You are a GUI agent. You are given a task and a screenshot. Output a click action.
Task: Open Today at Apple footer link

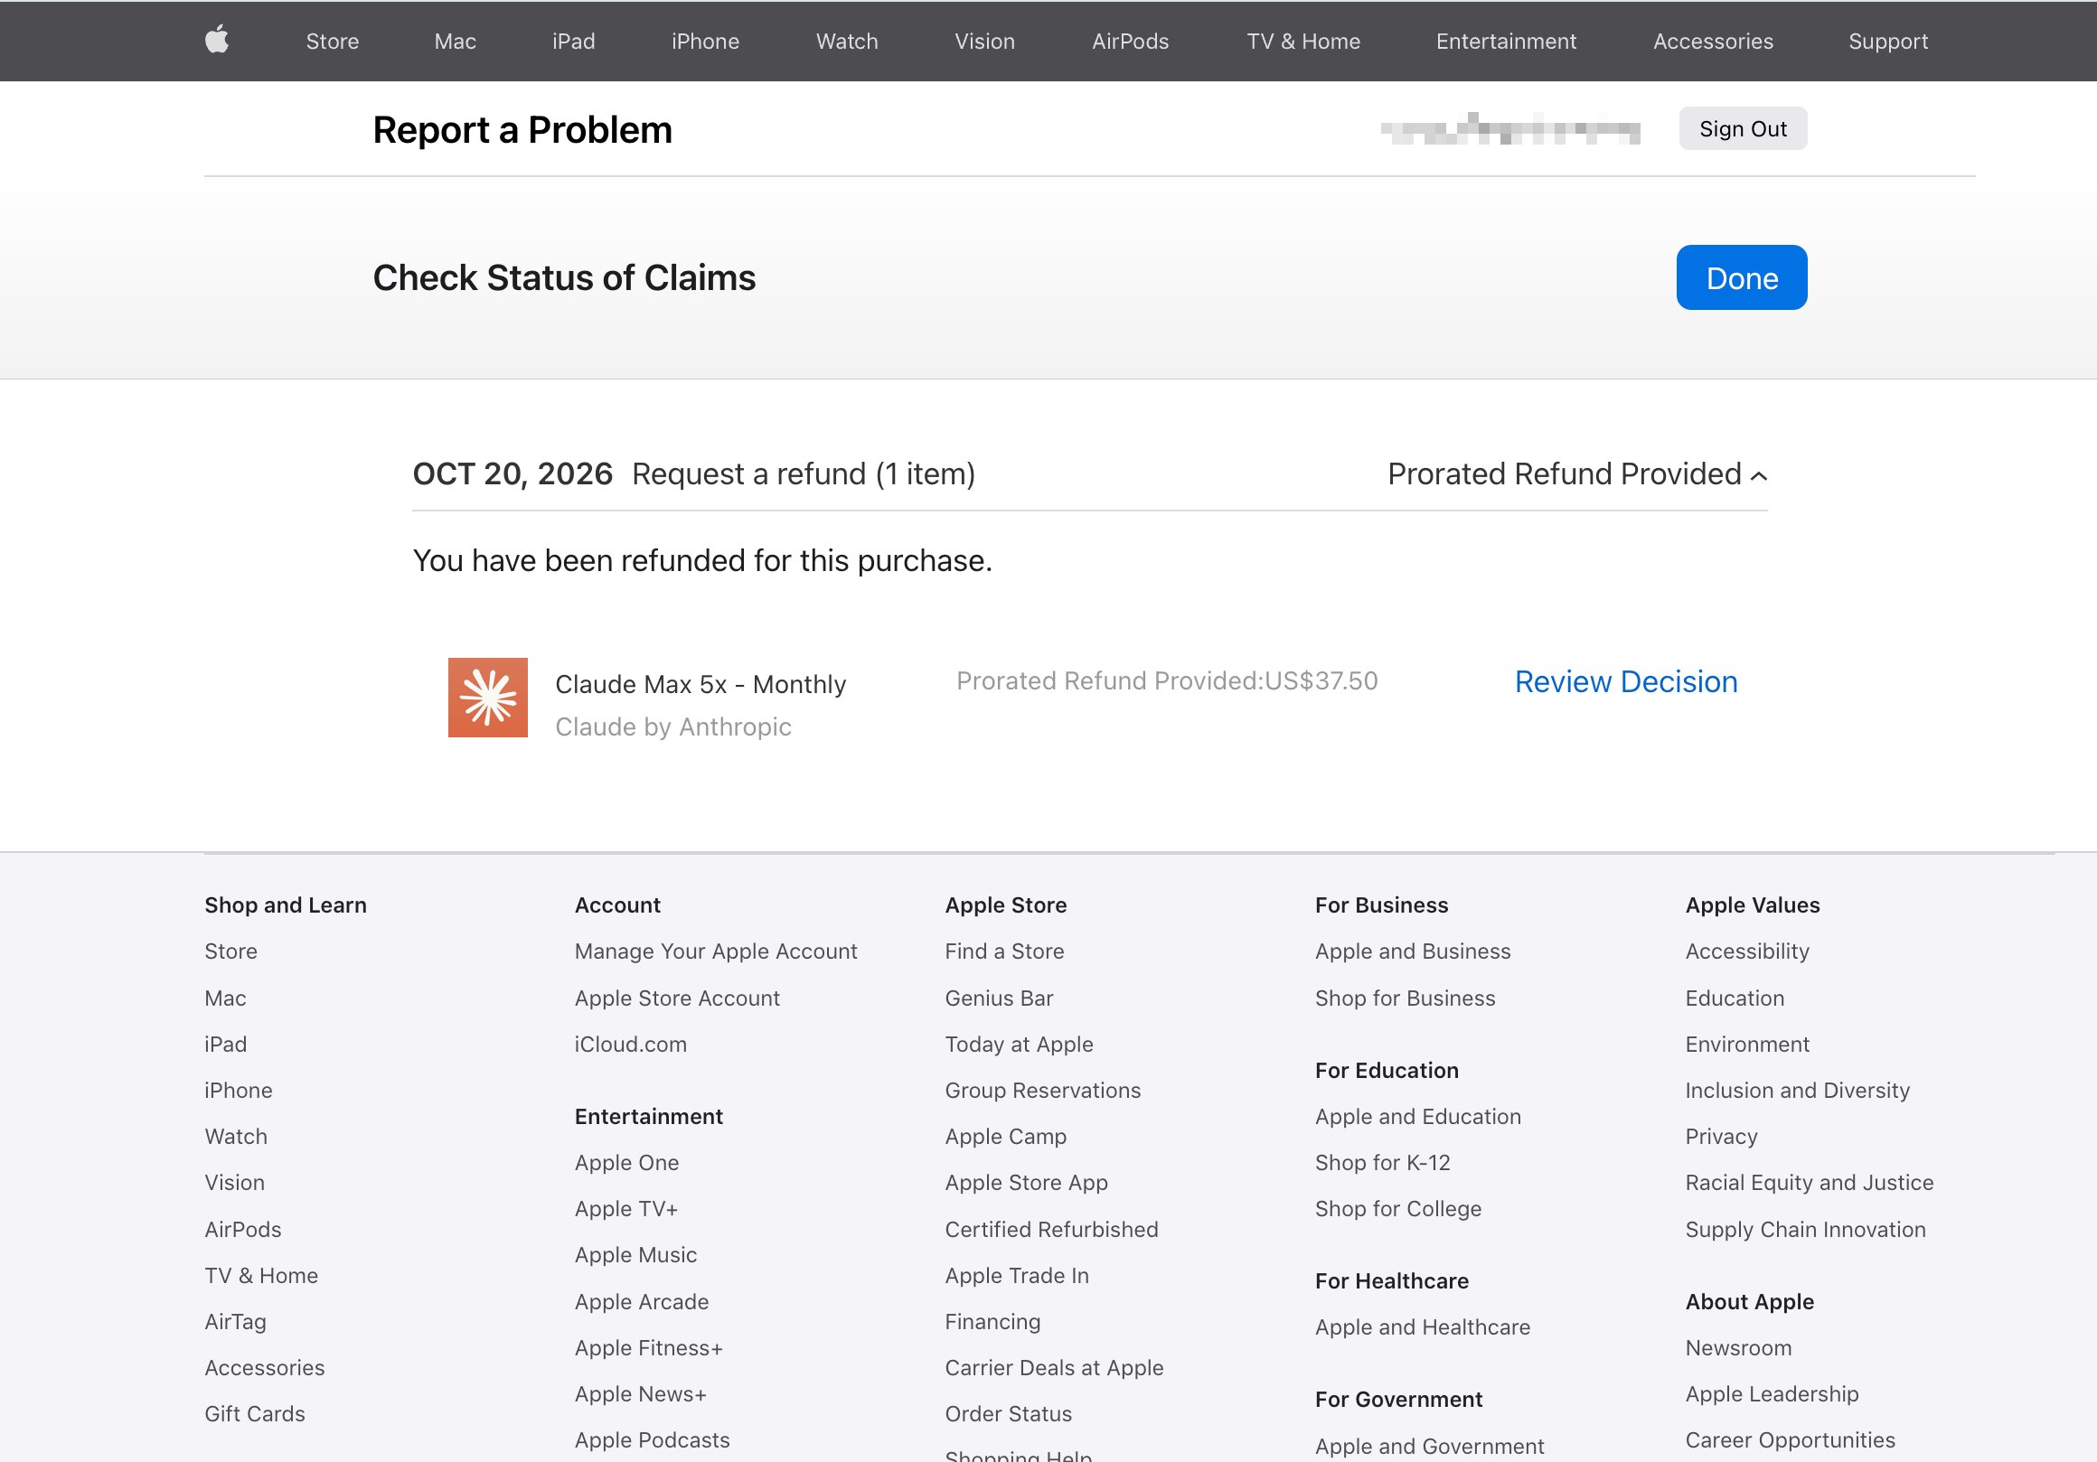[x=1020, y=1044]
